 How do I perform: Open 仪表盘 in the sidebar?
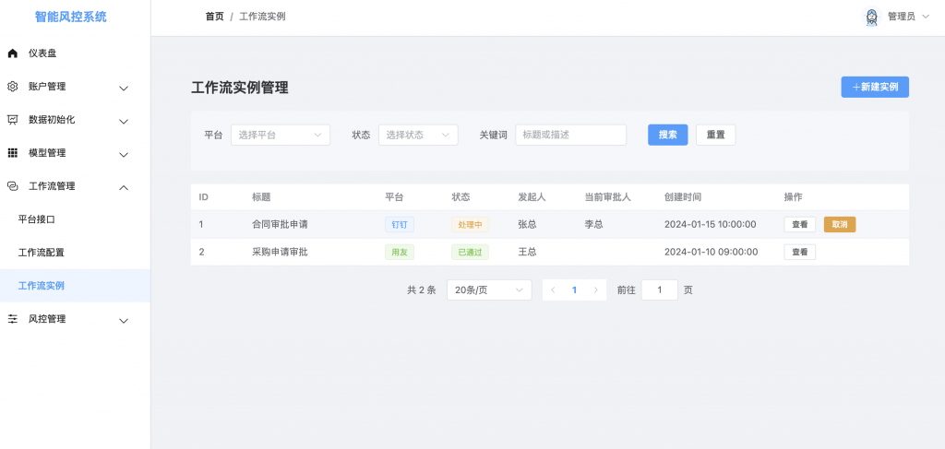click(75, 53)
